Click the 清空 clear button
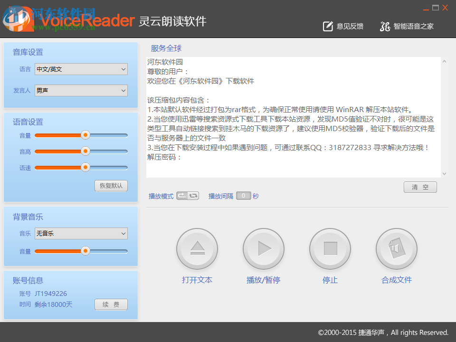The width and height of the screenshot is (456, 342). click(420, 187)
